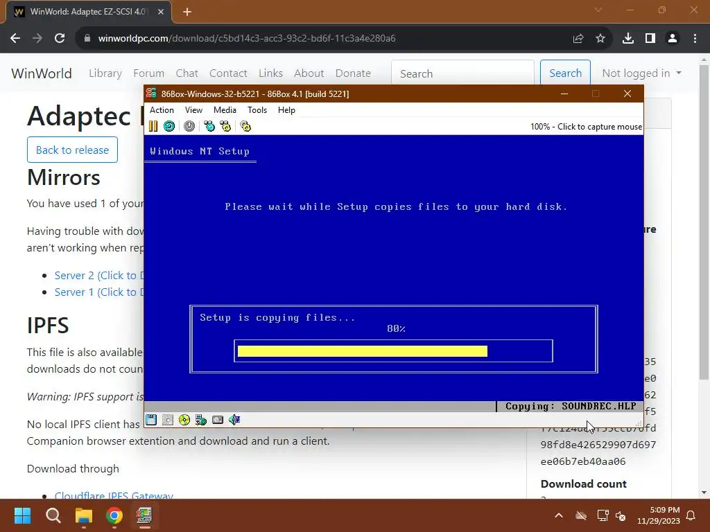Viewport: 710px width, 532px height.
Task: Open Chrome downloads icon
Action: tap(628, 39)
